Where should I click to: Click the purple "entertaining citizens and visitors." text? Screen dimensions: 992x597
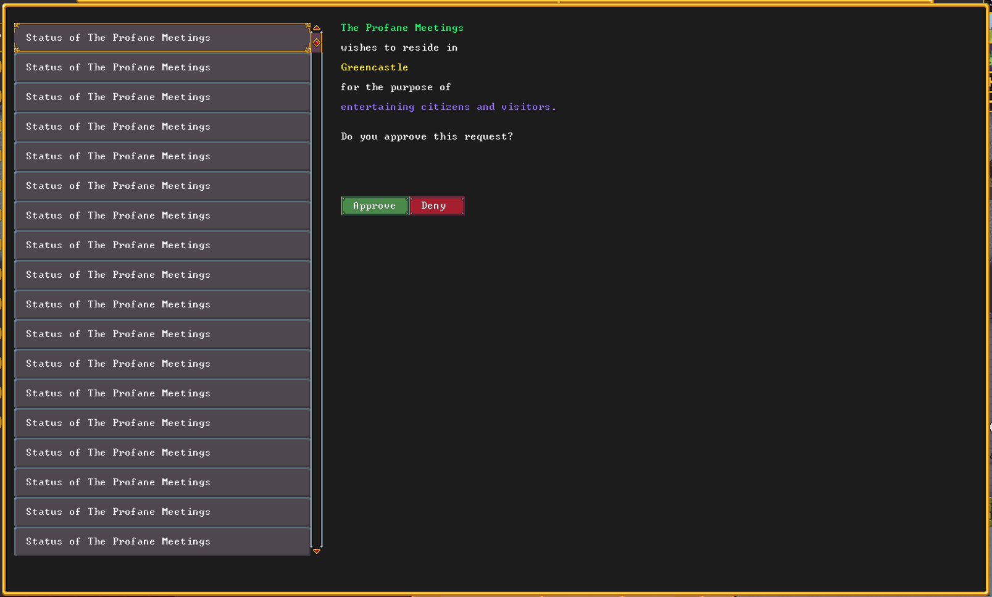pos(449,107)
